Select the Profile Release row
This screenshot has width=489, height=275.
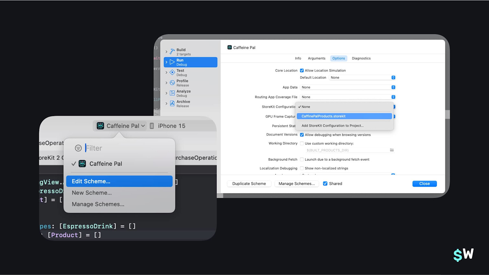click(190, 83)
